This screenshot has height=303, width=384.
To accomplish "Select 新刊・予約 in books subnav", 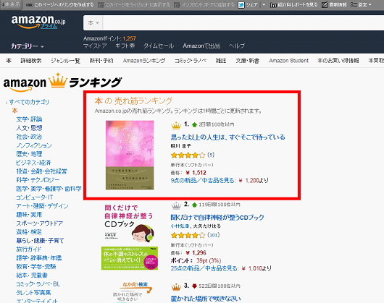I will (101, 61).
